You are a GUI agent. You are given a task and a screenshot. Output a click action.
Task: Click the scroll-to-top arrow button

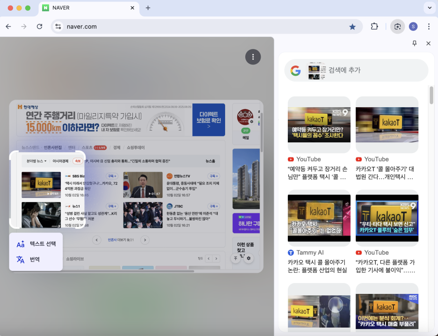(235, 258)
